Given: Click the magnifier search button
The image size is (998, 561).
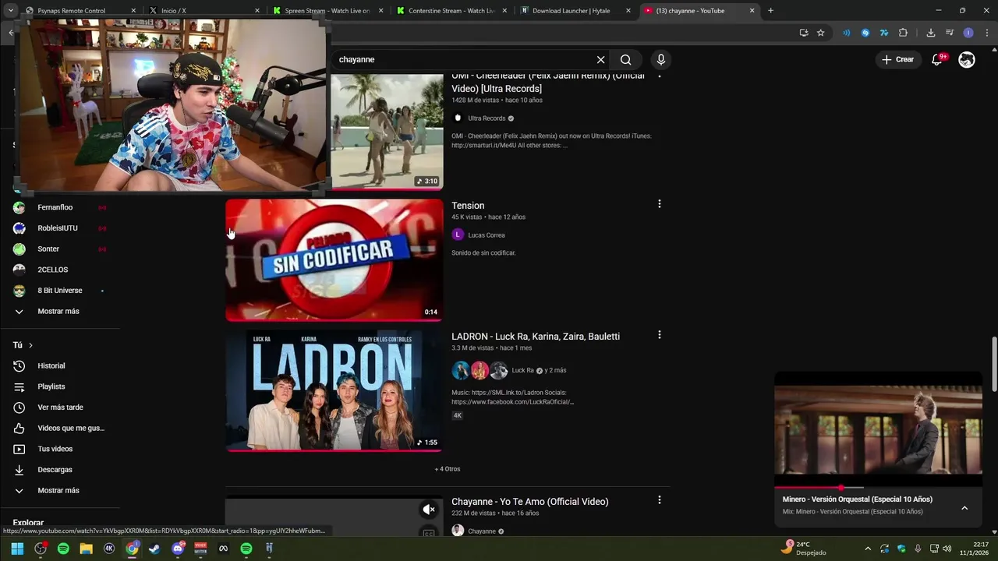Looking at the screenshot, I should point(625,60).
